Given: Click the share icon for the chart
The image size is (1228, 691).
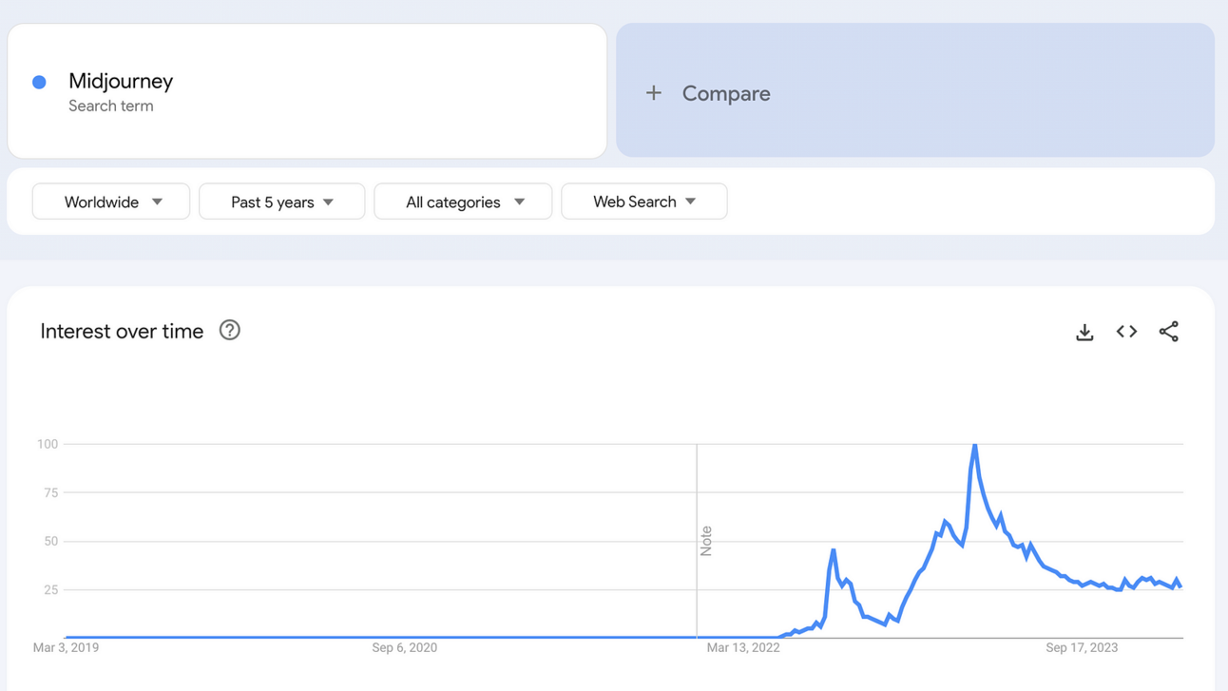Looking at the screenshot, I should tap(1168, 332).
